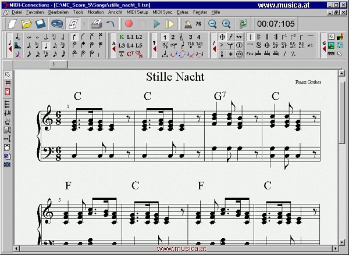Open the staff lines icon in sidebar

pos(7,104)
